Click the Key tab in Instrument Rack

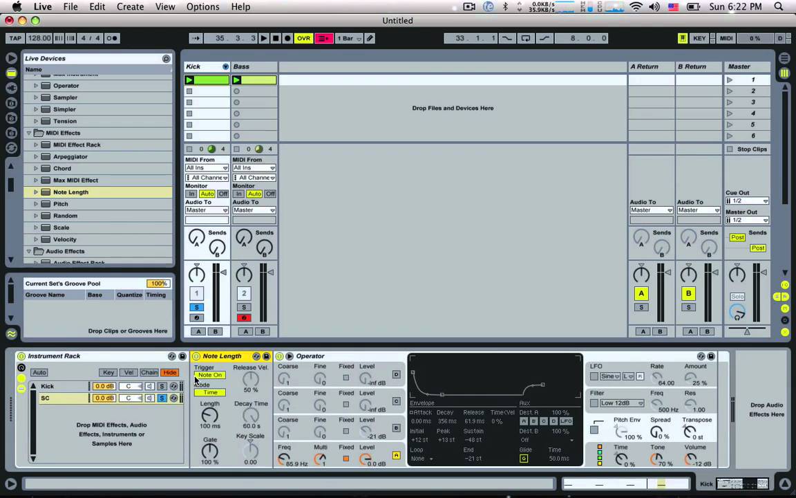tap(108, 373)
